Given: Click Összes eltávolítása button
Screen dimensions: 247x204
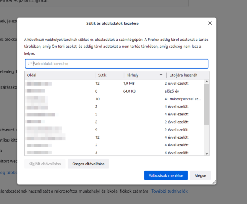Looking at the screenshot, I should 88,164.
